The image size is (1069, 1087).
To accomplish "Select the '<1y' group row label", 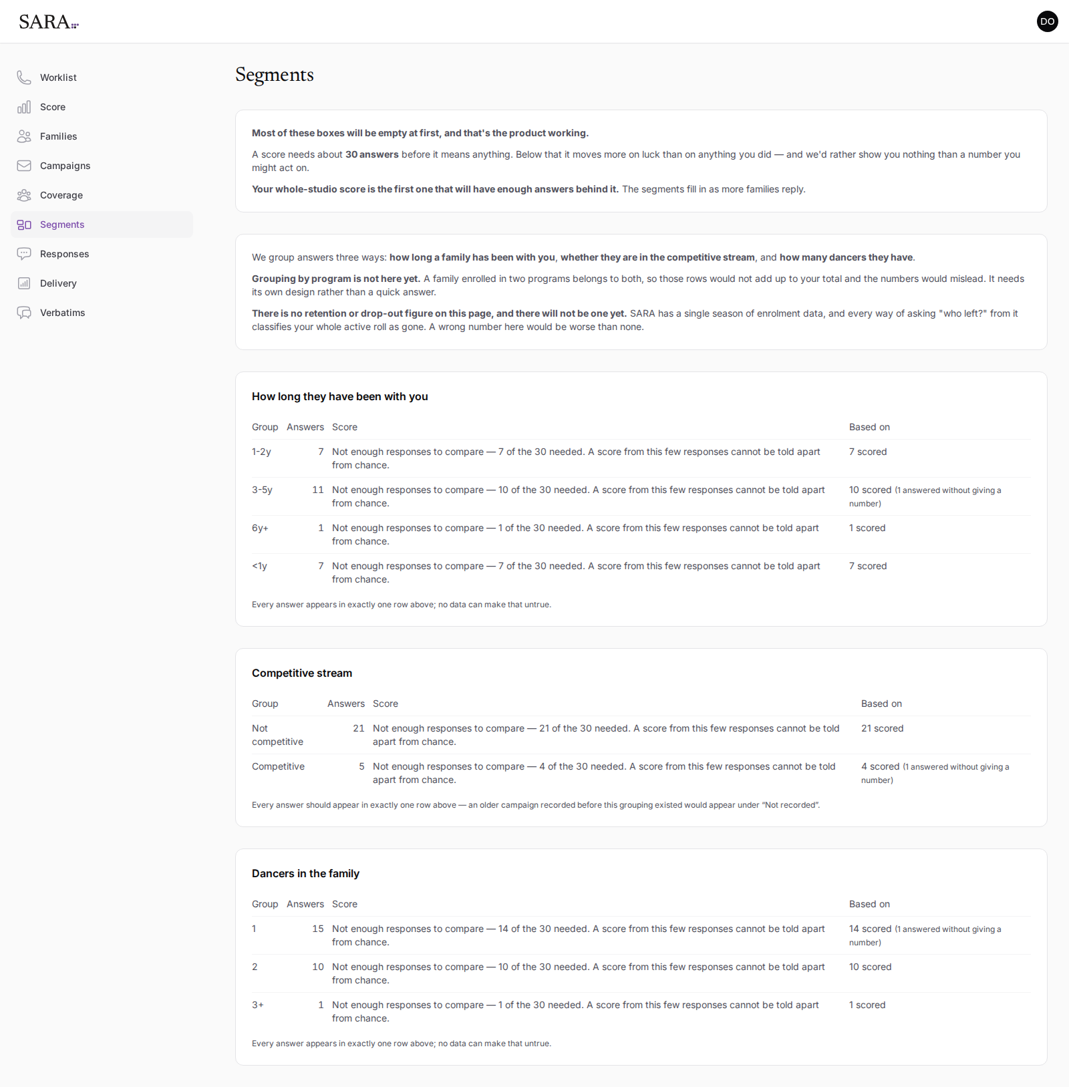I will tap(259, 567).
